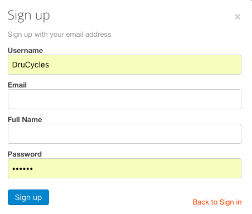The image size is (252, 214).
Task: Click the Username label
Action: [x=25, y=50]
